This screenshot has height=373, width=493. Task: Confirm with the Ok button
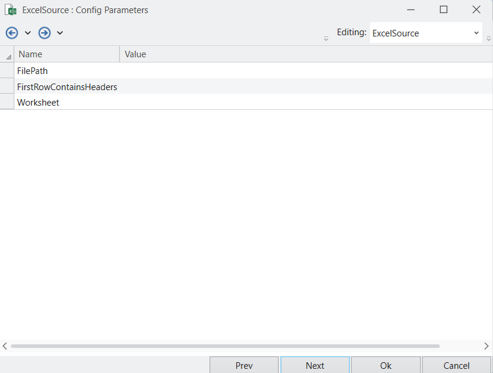[x=386, y=365]
